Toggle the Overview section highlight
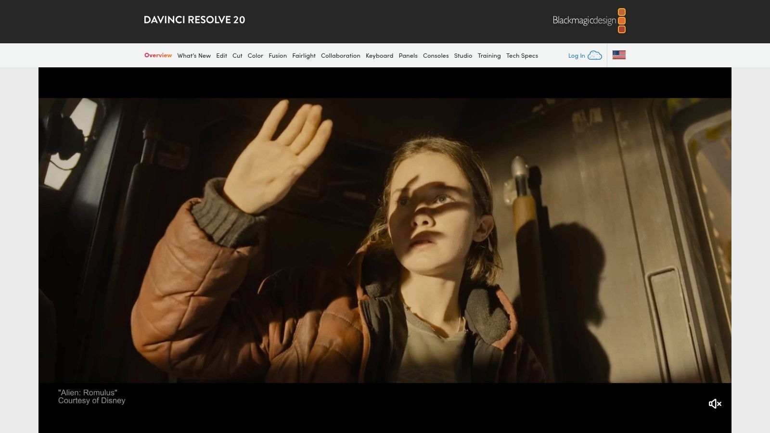This screenshot has width=770, height=433. [158, 55]
